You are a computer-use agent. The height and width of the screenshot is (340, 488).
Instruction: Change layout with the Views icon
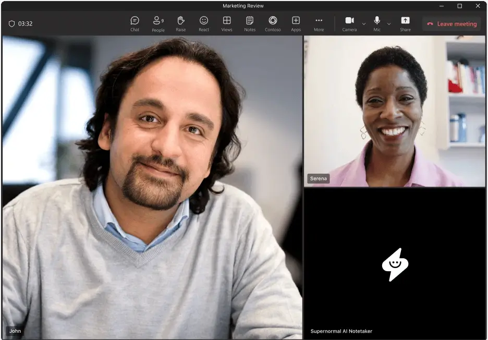click(x=227, y=23)
